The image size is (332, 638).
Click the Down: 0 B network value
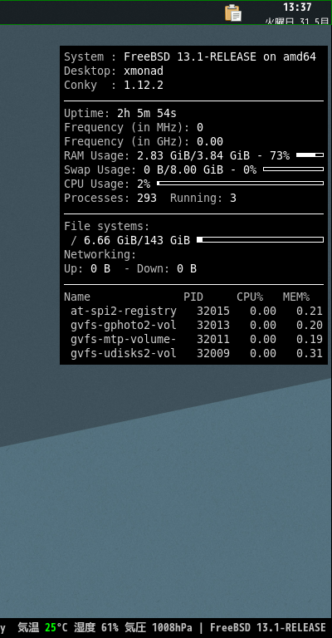(167, 269)
